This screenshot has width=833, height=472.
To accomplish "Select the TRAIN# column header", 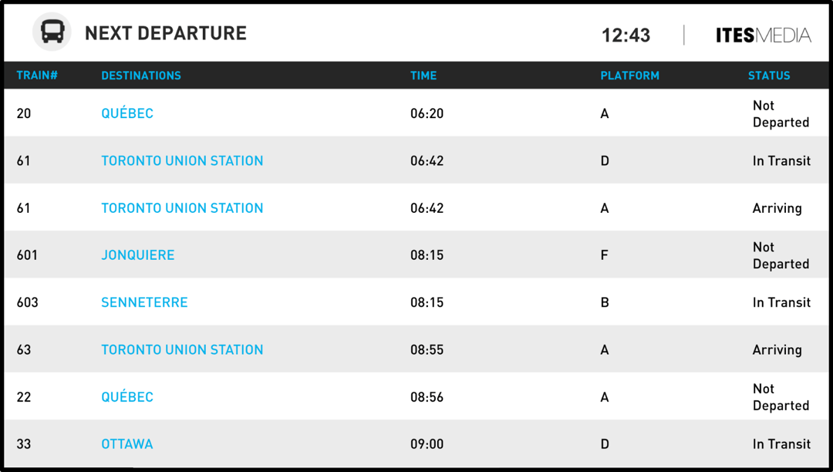I will (x=37, y=76).
